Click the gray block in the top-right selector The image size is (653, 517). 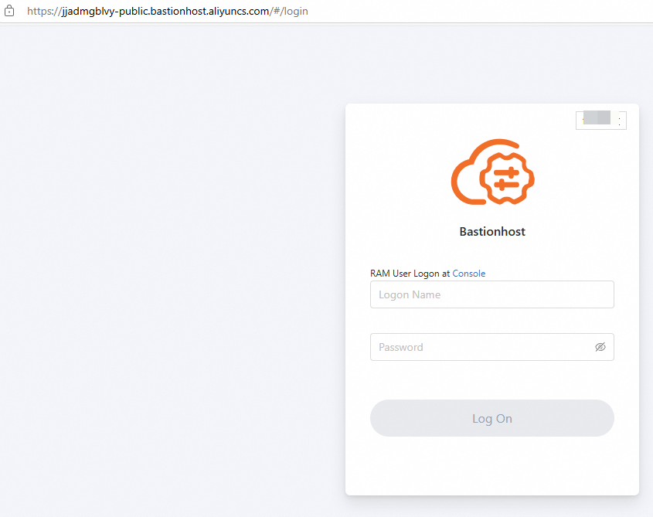[x=597, y=118]
